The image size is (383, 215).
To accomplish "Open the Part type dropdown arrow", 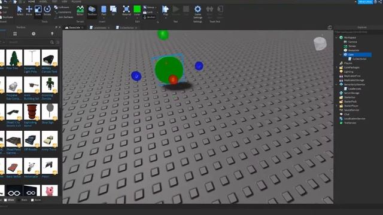I will tap(104, 17).
